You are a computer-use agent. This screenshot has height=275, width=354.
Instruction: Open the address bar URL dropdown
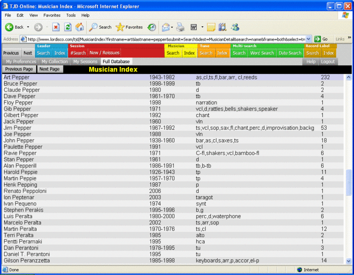pos(308,39)
